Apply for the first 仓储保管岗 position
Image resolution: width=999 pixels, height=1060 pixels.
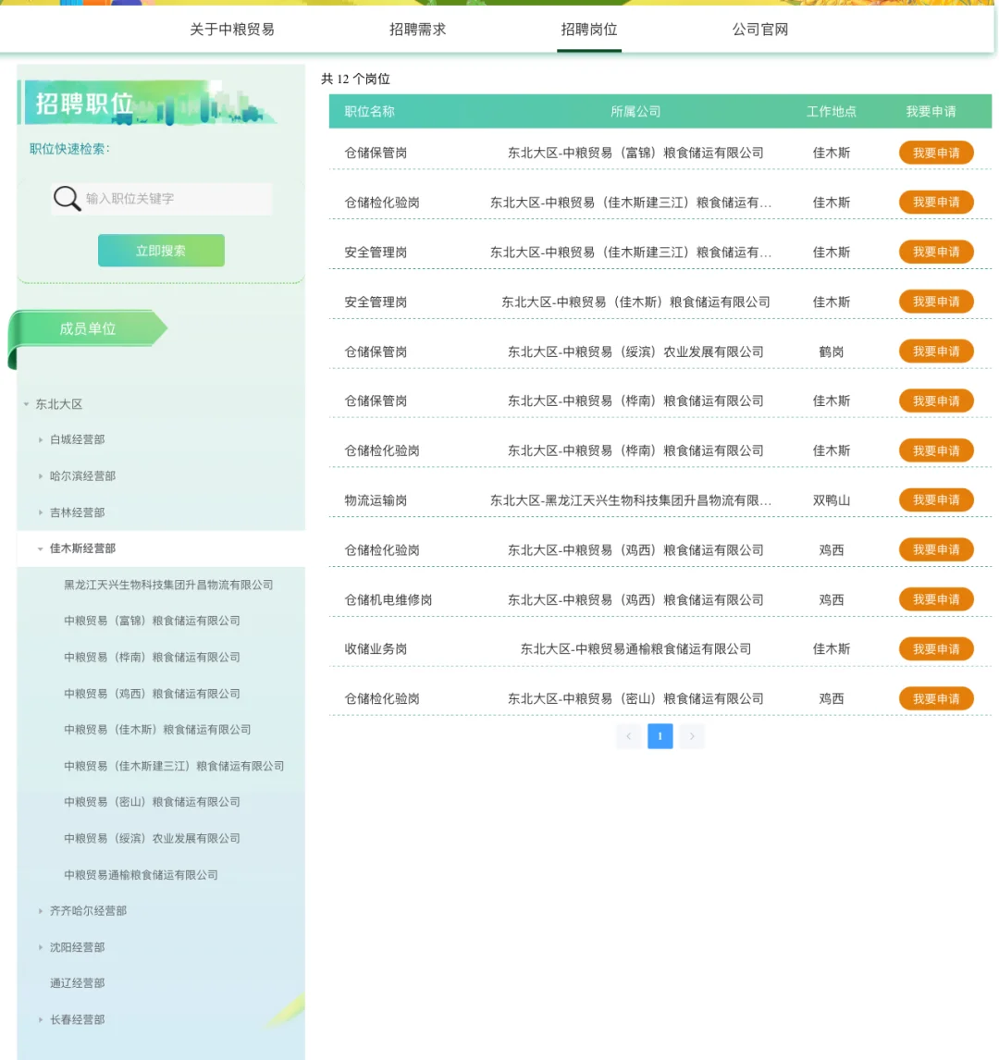tap(935, 152)
